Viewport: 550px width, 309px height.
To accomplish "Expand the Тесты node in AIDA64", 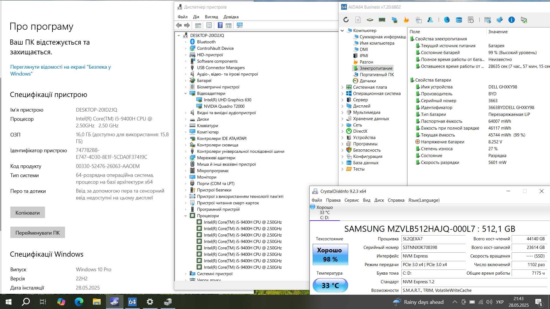I will [x=342, y=169].
